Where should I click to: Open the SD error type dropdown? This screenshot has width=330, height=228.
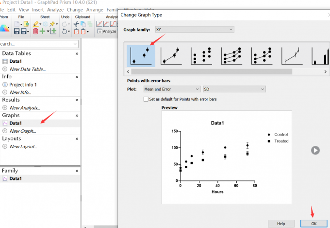tap(234, 89)
